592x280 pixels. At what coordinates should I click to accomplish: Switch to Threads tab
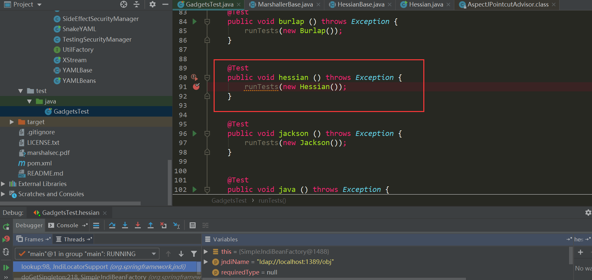tap(74, 239)
